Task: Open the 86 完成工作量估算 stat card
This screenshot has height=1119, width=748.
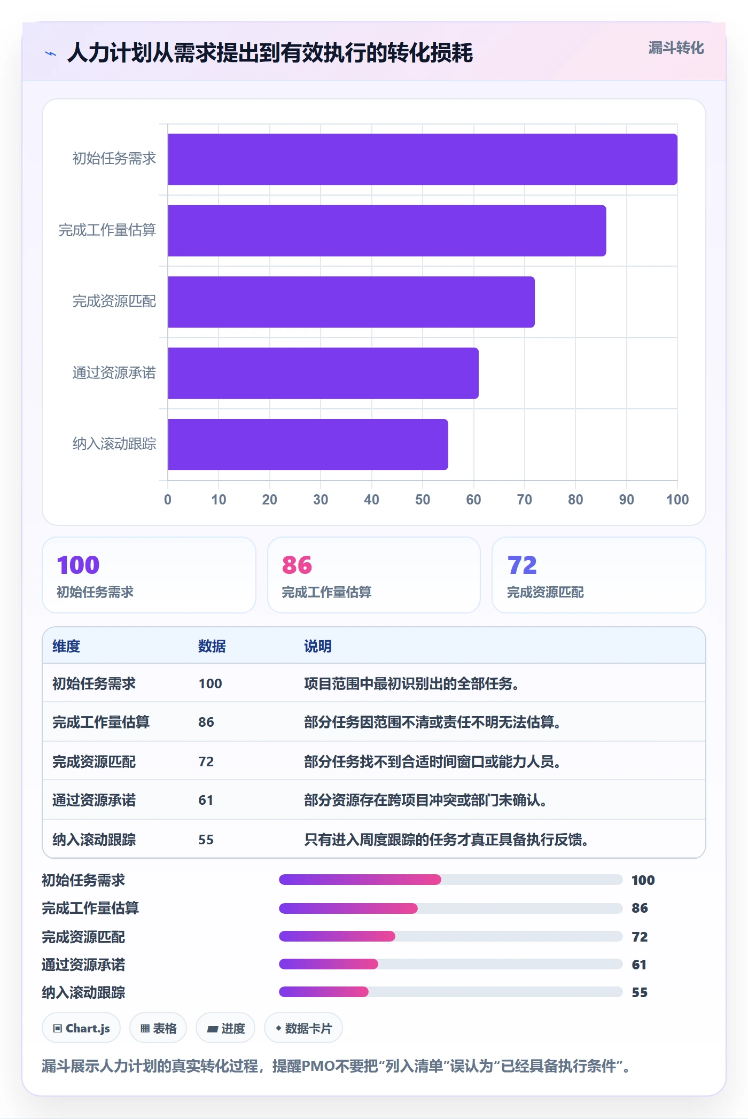Action: [x=374, y=575]
